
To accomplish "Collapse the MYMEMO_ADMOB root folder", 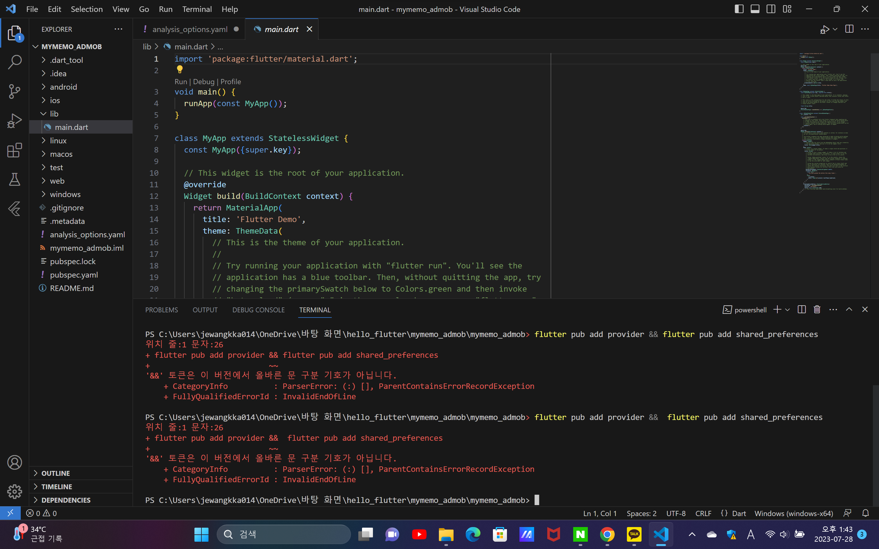I will tap(36, 46).
